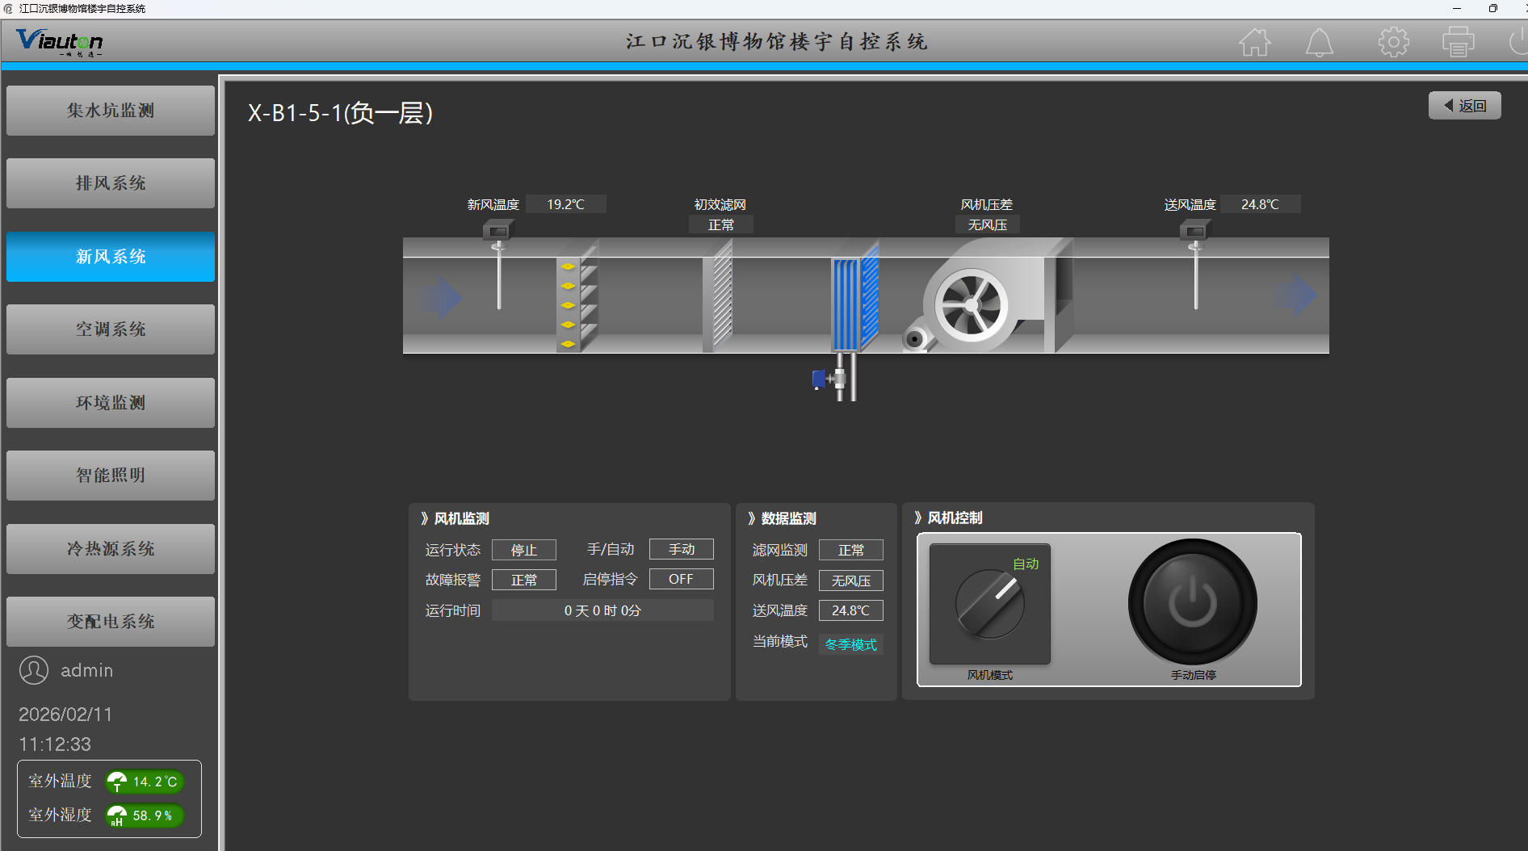Viewport: 1528px width, 851px height.
Task: Click the 冬季模式 current mode value
Action: tap(851, 644)
